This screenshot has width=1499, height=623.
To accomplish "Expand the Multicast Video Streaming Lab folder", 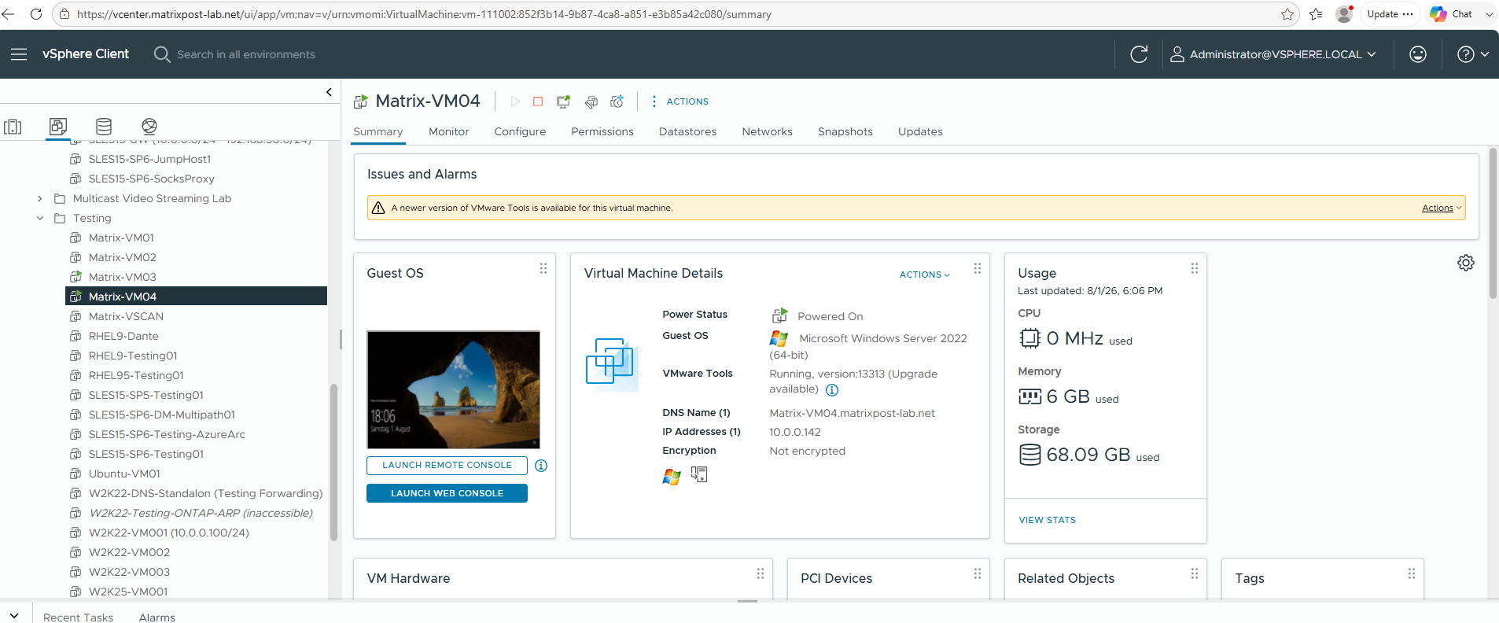I will pyautogui.click(x=40, y=199).
